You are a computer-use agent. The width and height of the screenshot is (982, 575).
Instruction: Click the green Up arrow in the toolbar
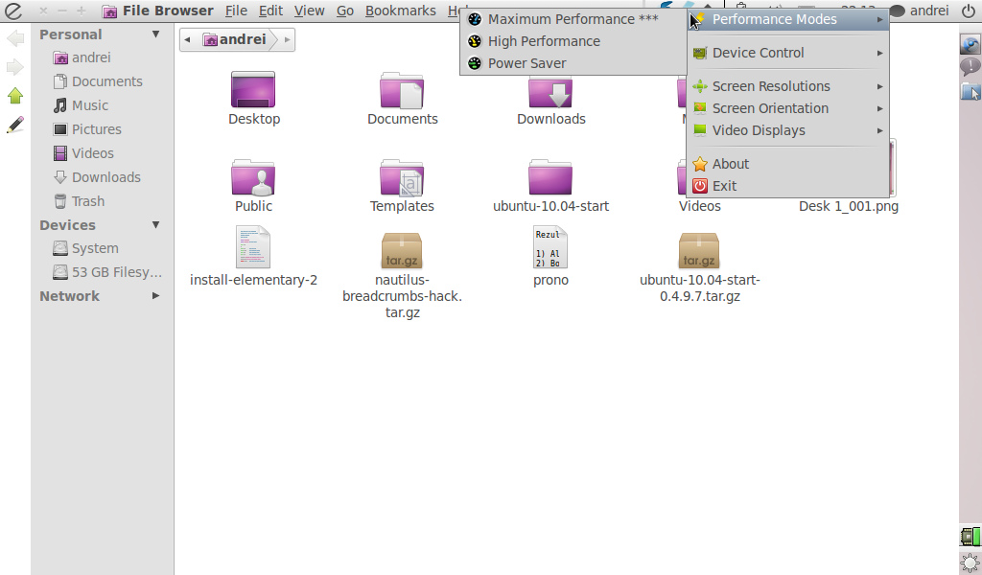point(15,96)
